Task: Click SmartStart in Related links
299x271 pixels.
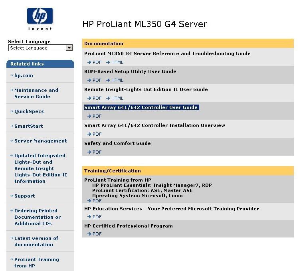Action: coord(28,126)
